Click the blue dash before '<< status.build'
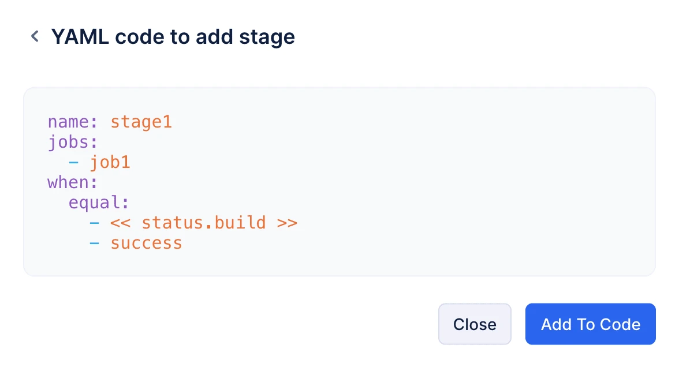Image resolution: width=679 pixels, height=367 pixels. pyautogui.click(x=95, y=223)
